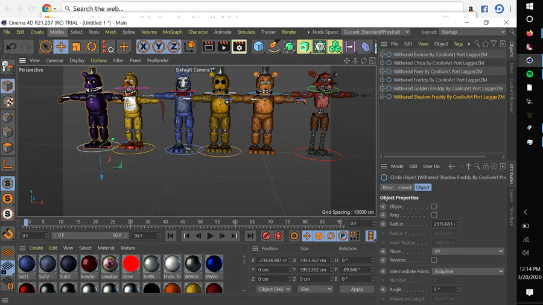543x305 pixels.
Task: Enable the Ring checkbox
Action: click(x=434, y=215)
